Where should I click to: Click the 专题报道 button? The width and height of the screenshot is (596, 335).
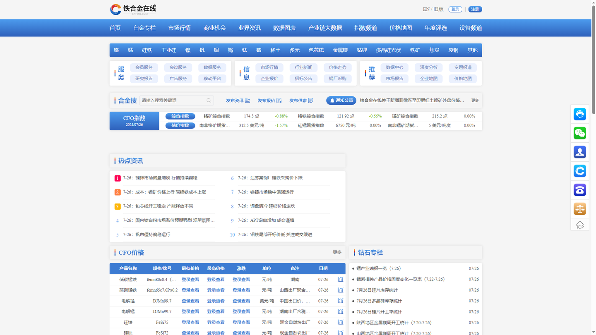point(463,67)
